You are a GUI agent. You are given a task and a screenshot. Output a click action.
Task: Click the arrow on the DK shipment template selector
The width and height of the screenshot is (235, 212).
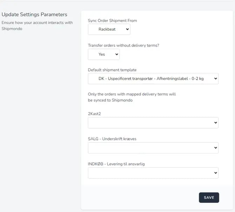(x=215, y=79)
